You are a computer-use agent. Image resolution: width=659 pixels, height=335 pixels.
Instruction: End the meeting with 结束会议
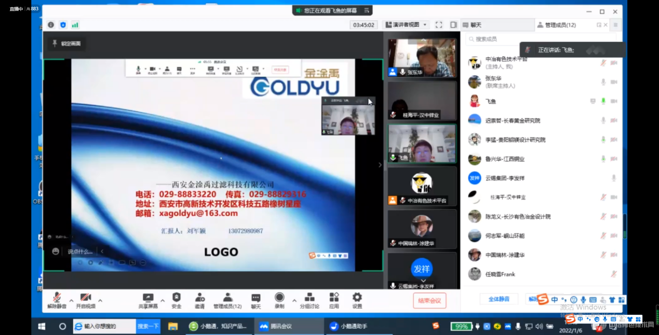pyautogui.click(x=429, y=301)
